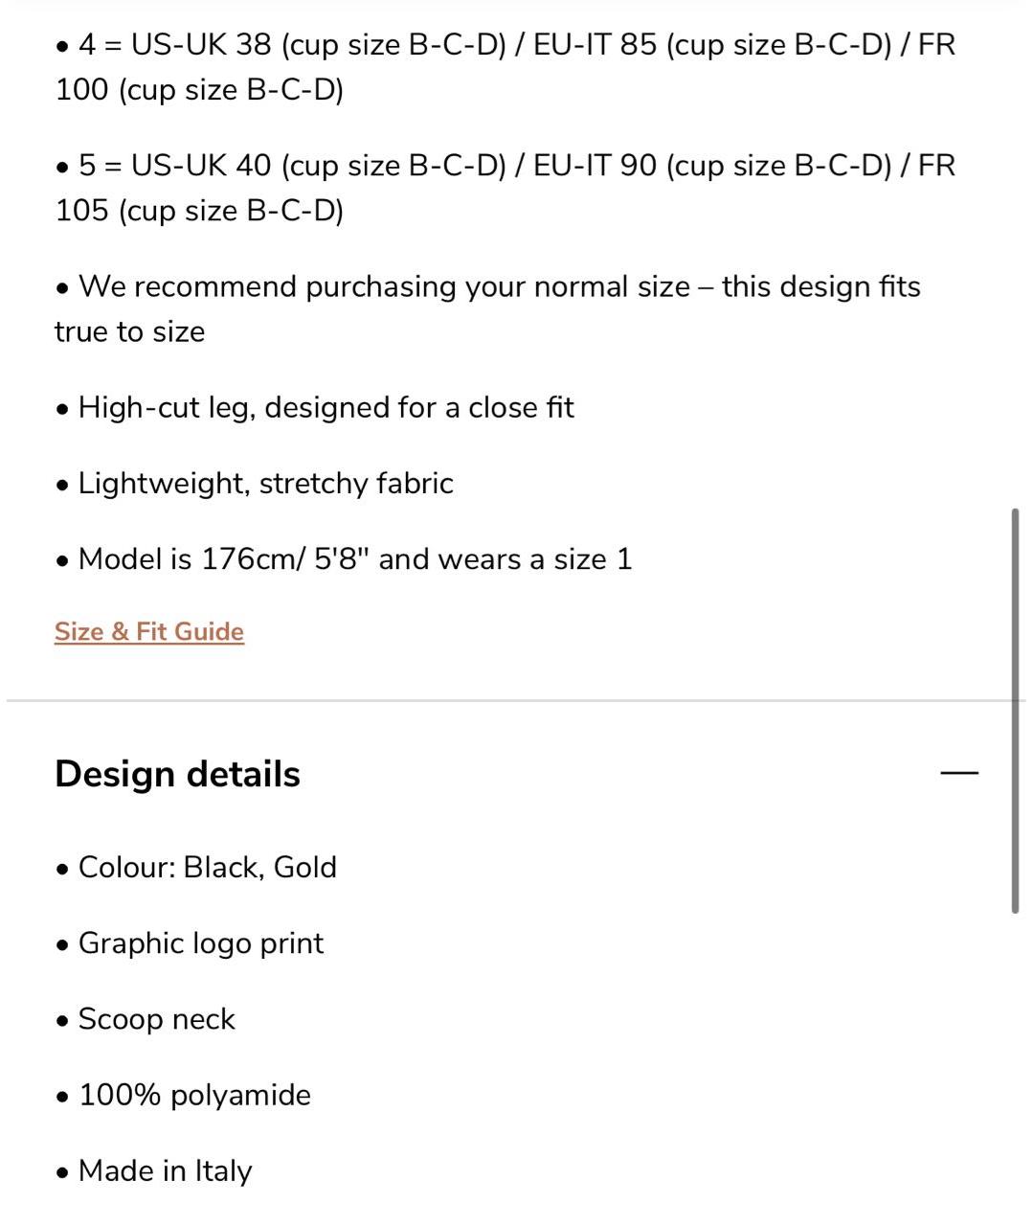Click the EU-IT 85 cup size text
The height and width of the screenshot is (1226, 1034).
[712, 44]
